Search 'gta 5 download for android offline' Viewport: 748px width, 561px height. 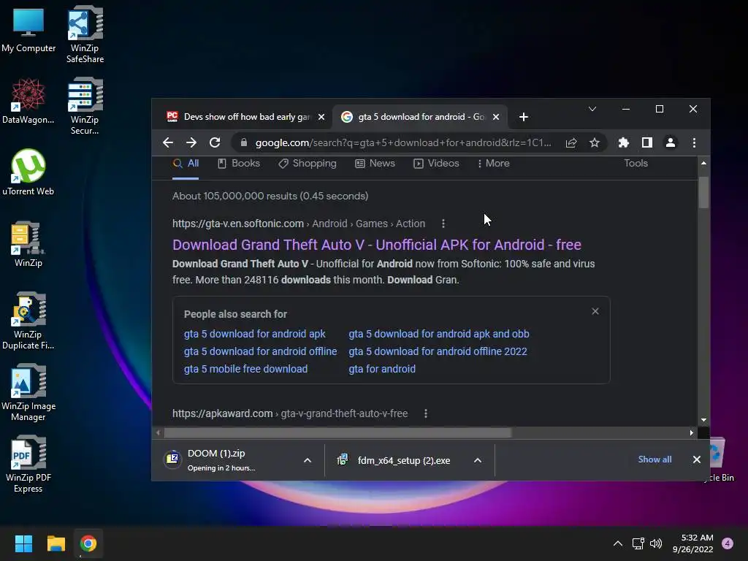click(x=261, y=351)
